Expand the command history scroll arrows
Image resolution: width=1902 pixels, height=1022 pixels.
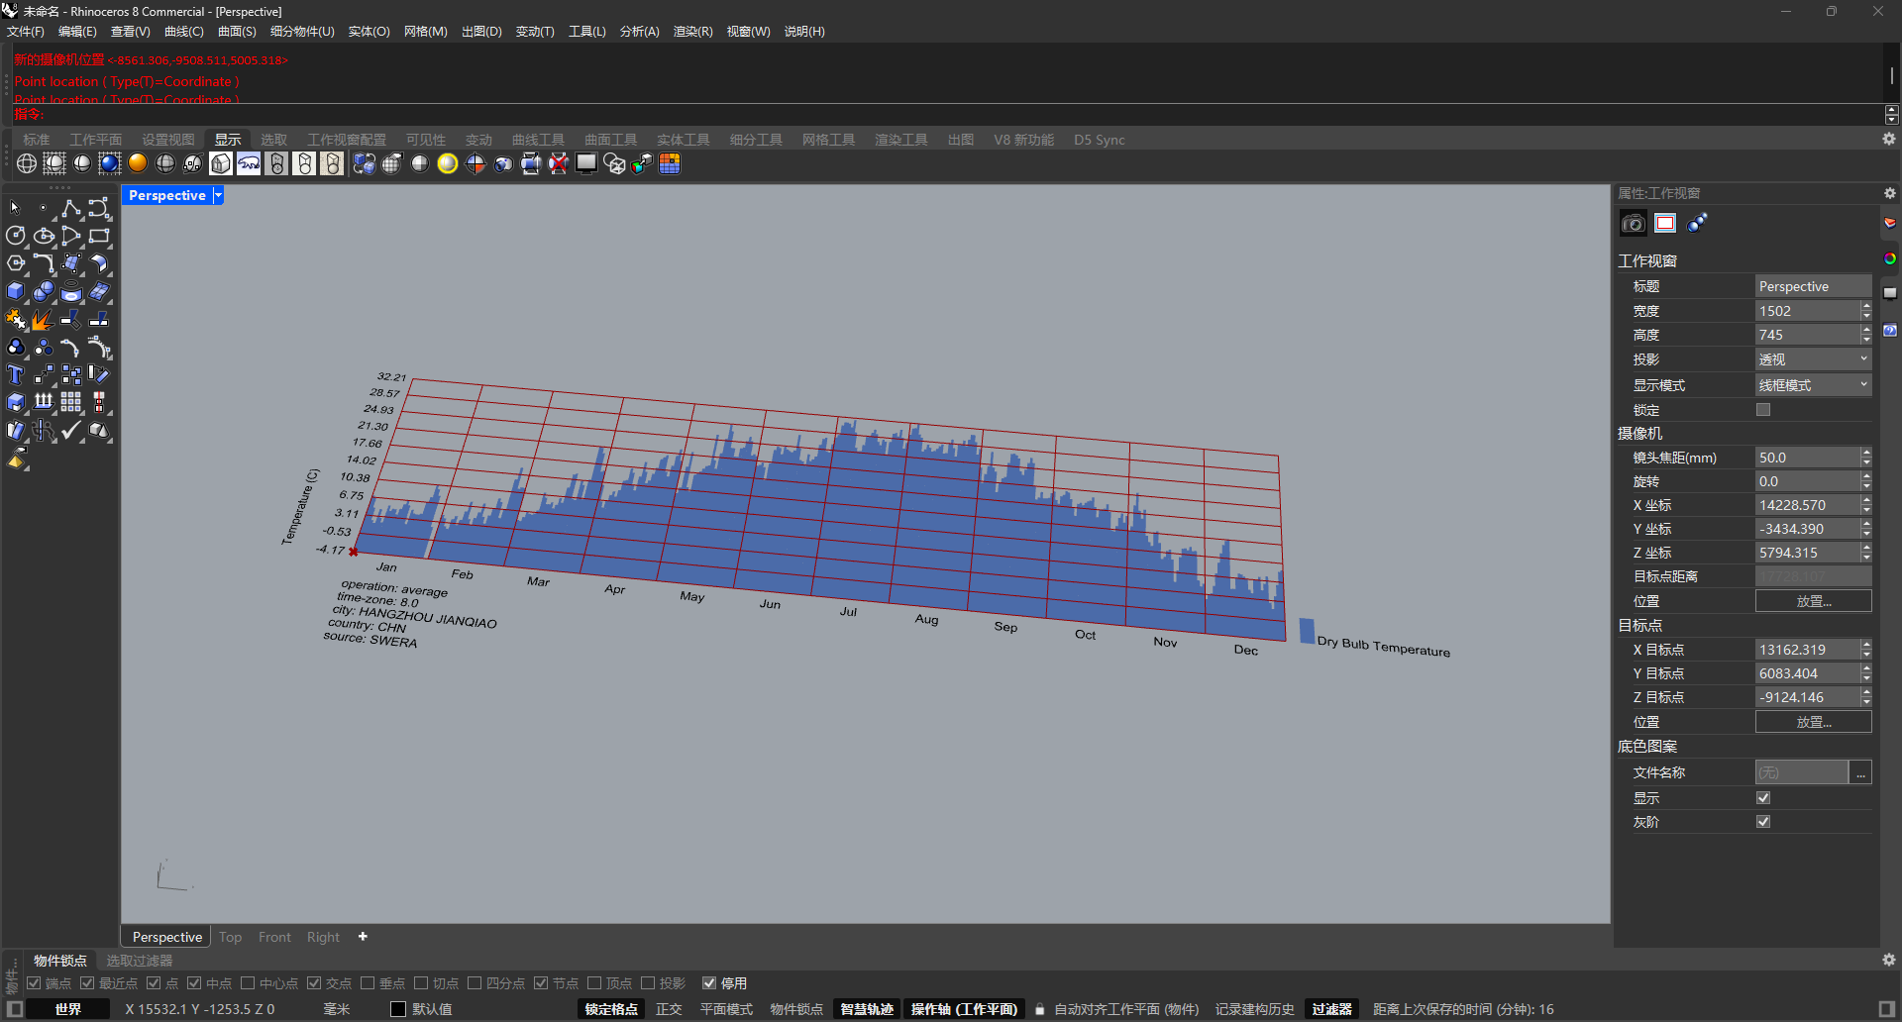1892,114
